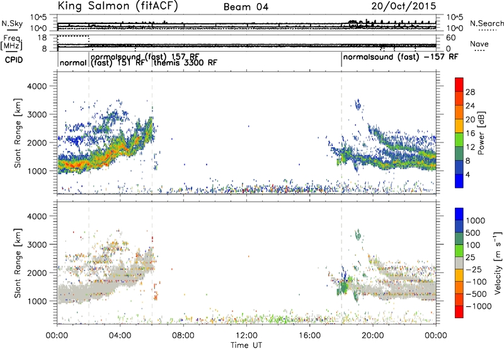Screen dimensions: 504x349
Task: Click the '1000' velocity colorbar tick
Action: 475,220
